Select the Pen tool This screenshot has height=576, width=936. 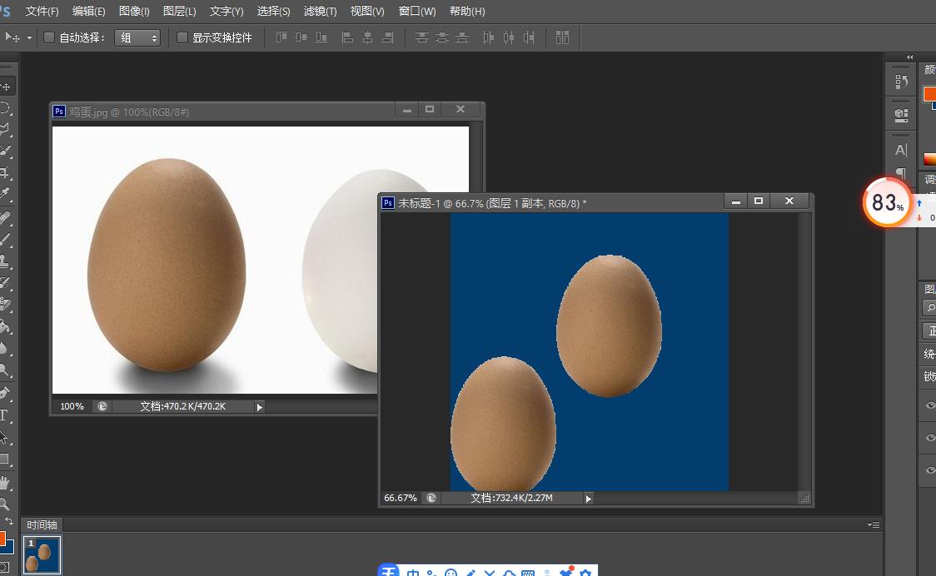point(5,393)
